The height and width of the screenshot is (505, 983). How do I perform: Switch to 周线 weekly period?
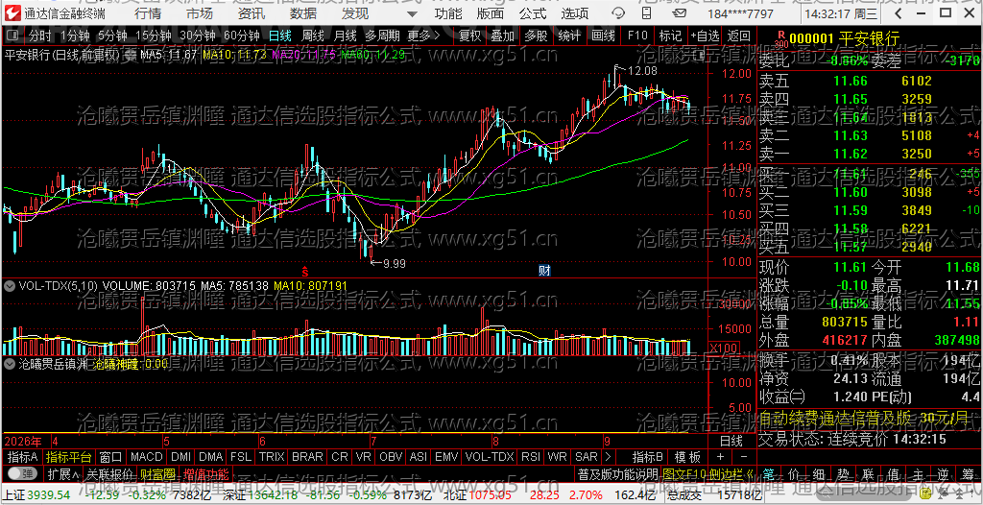point(313,36)
